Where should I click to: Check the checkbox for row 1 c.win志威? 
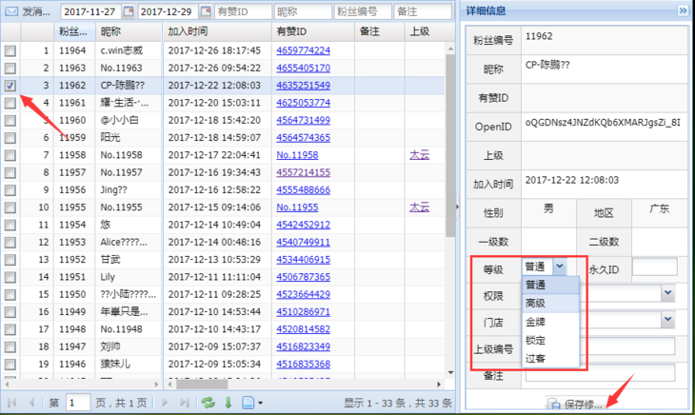point(10,50)
